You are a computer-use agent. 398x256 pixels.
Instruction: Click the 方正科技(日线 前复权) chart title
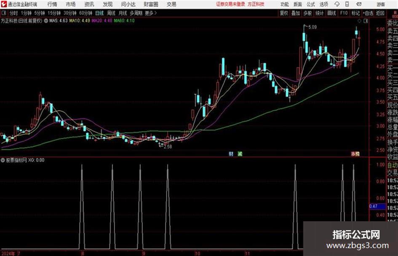[x=21, y=21]
